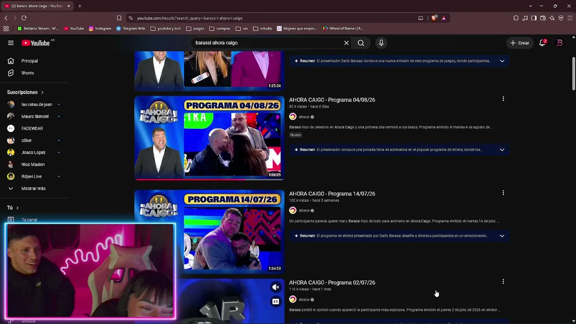Open Mauro Stendel channel
The width and height of the screenshot is (576, 324).
(x=34, y=116)
